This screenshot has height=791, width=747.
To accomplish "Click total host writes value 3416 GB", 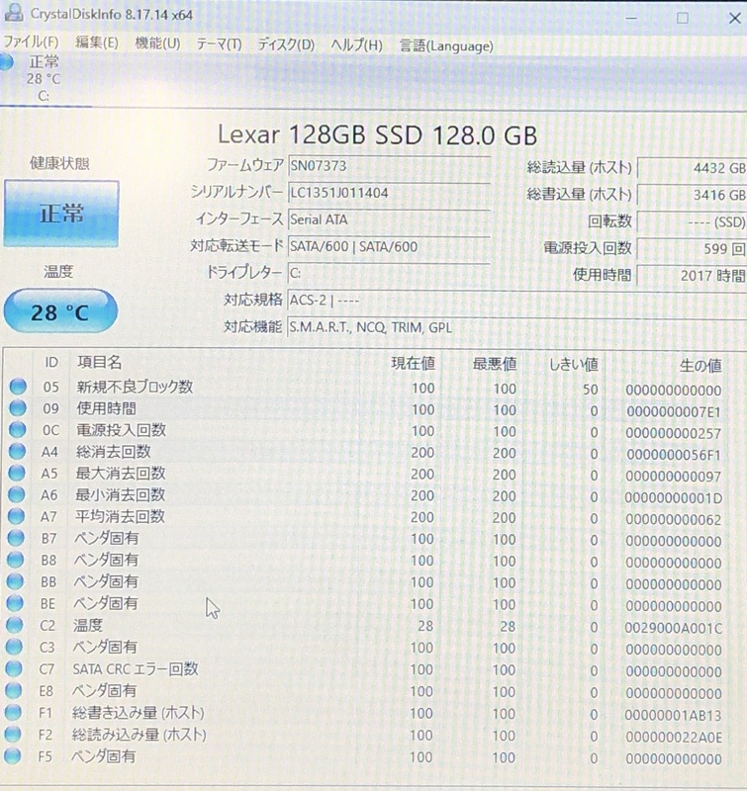I will click(x=692, y=195).
